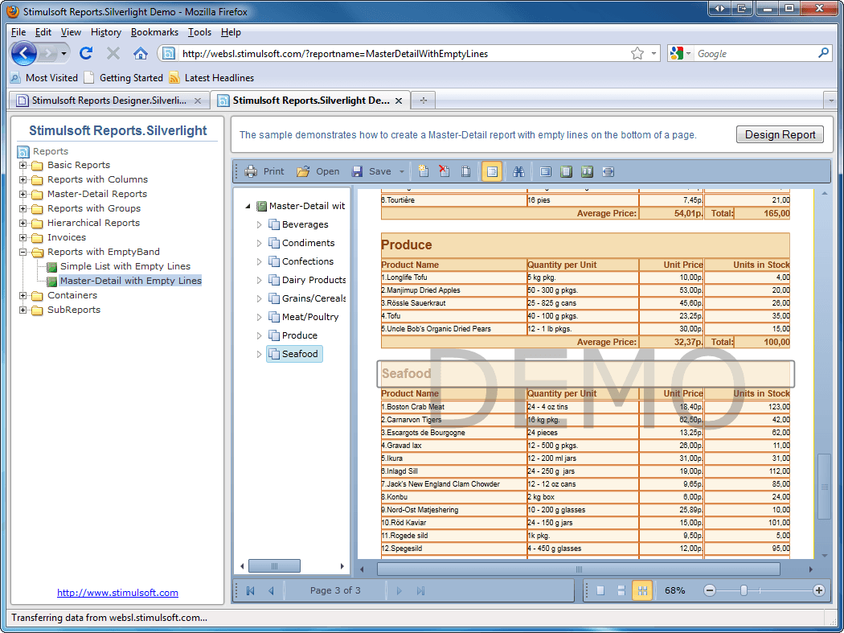Open the View menu
The image size is (844, 633).
[71, 32]
